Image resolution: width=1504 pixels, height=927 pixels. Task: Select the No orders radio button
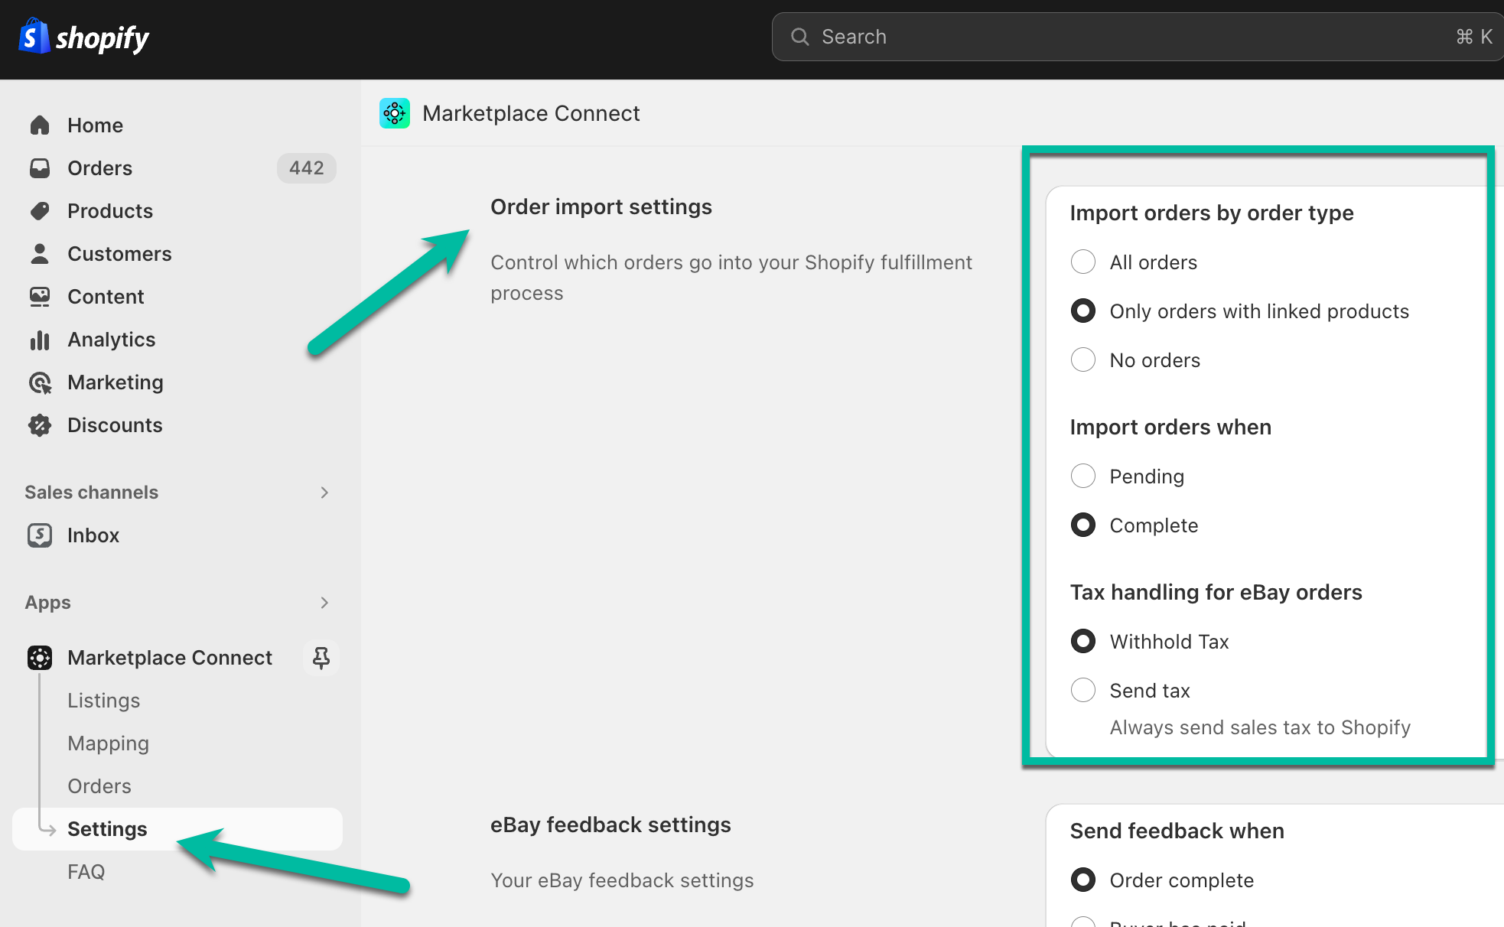click(x=1083, y=359)
